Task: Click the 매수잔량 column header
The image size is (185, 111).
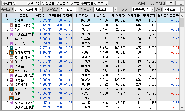Action: point(99,16)
